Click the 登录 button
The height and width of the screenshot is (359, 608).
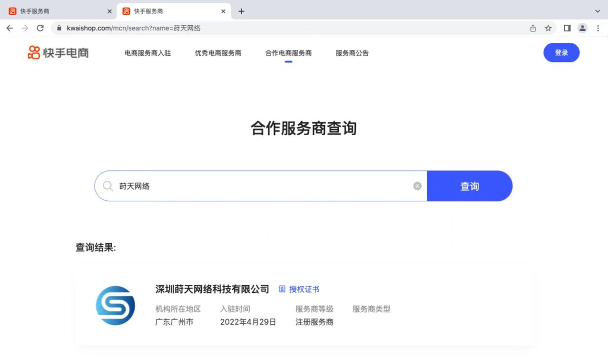pos(561,52)
